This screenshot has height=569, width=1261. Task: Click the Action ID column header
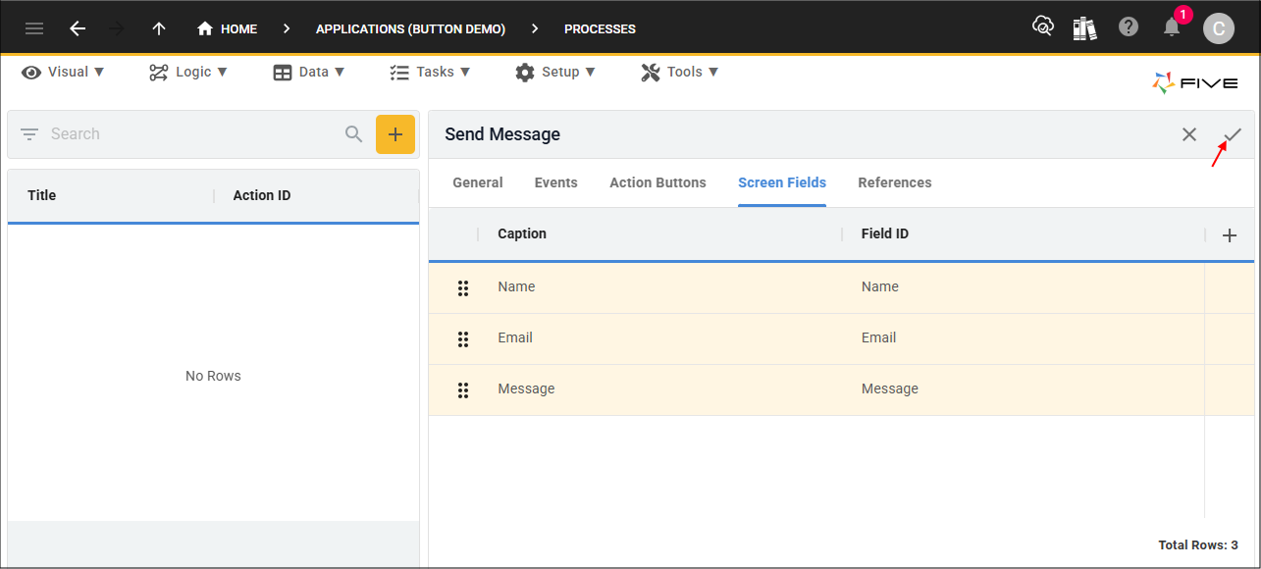click(x=262, y=195)
